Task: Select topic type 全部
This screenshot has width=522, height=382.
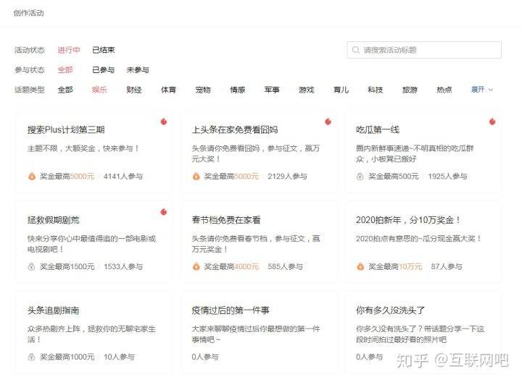Action: pyautogui.click(x=65, y=90)
